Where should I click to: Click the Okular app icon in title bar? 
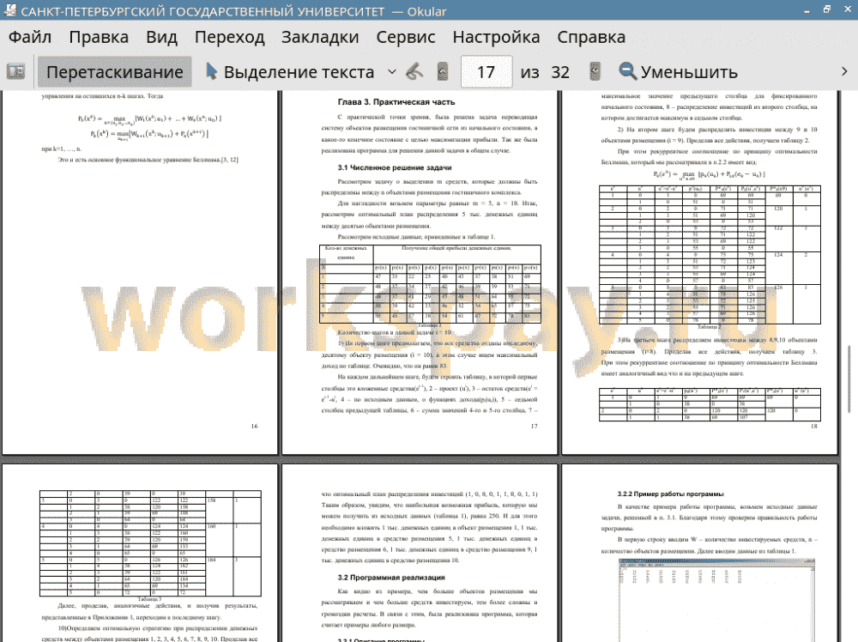(9, 10)
